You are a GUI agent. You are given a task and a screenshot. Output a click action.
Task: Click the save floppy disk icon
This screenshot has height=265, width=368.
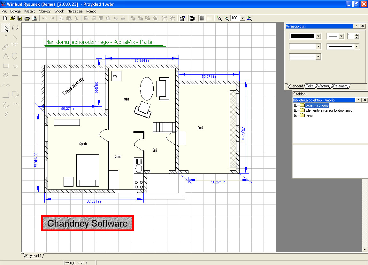pos(20,18)
